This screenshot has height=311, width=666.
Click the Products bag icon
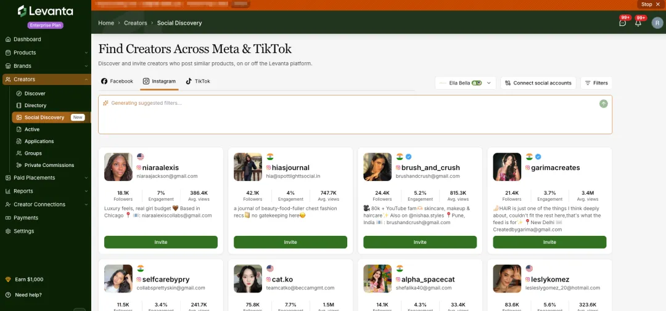(x=8, y=52)
